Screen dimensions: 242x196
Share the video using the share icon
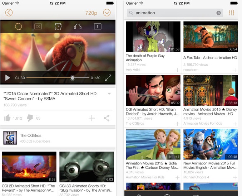click(107, 118)
